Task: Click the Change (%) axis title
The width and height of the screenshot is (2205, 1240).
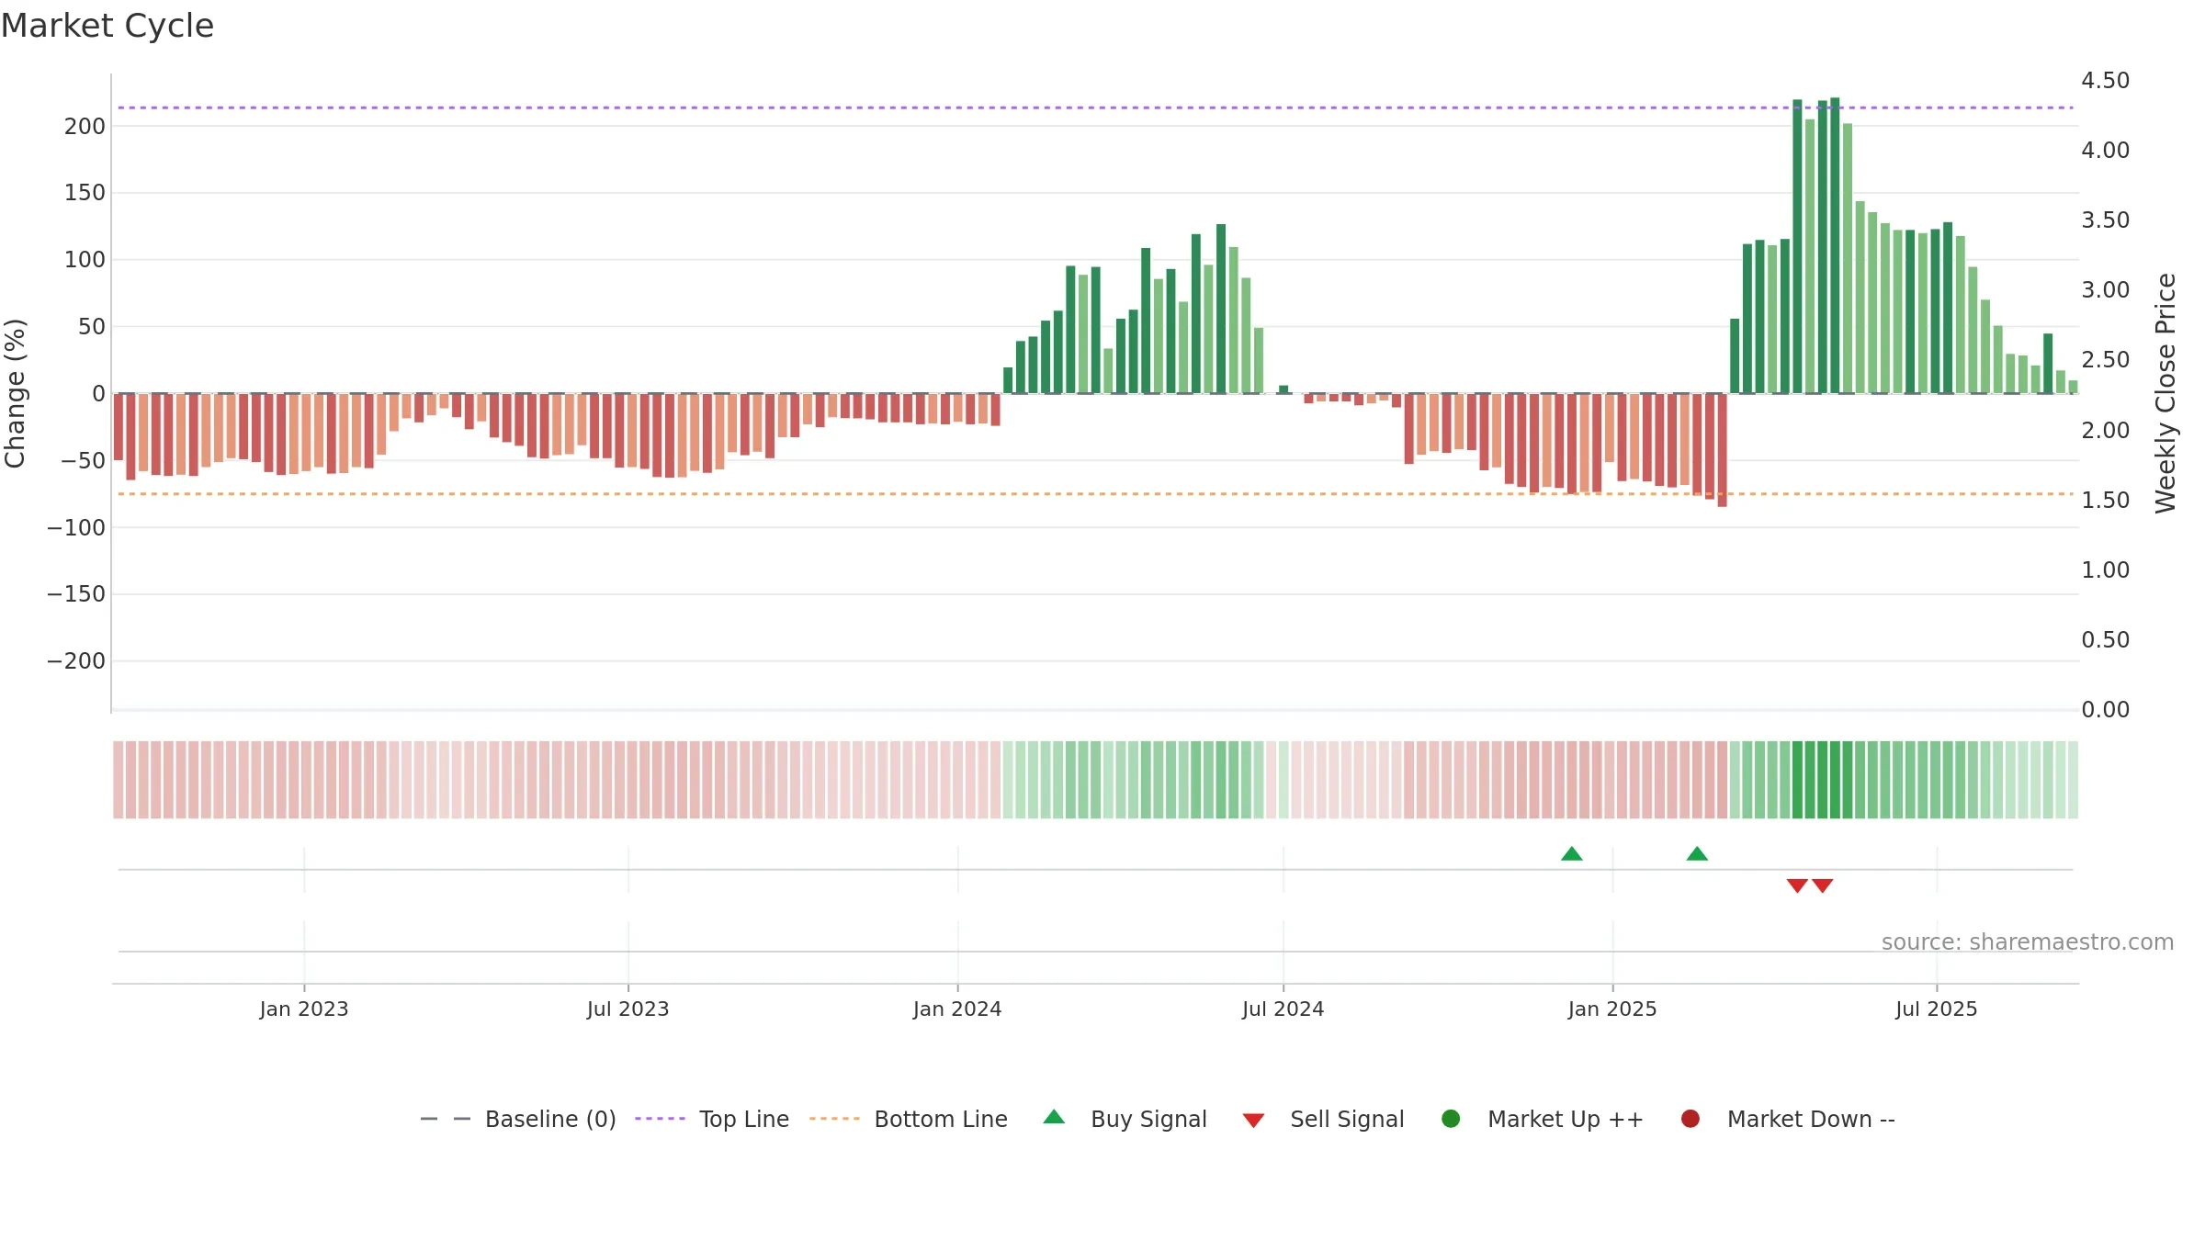Action: pos(15,393)
